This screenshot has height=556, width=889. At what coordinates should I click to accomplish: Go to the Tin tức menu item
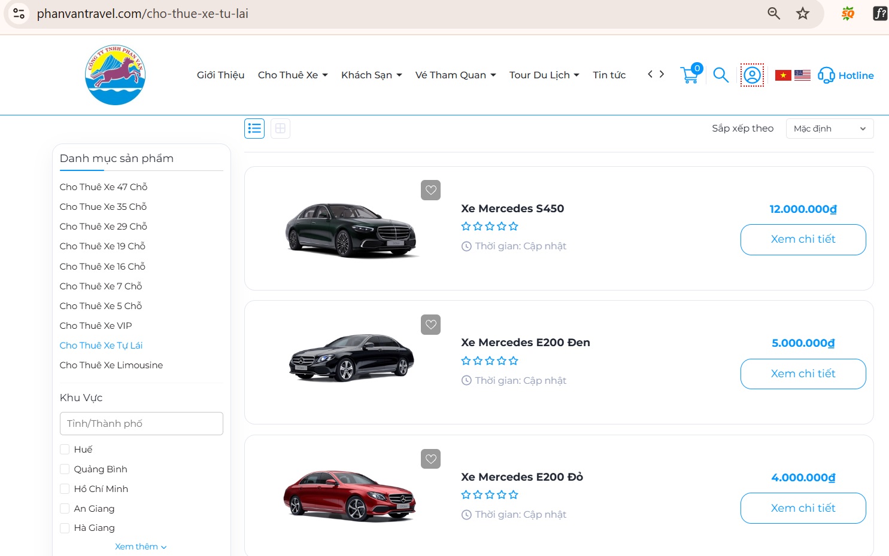609,75
